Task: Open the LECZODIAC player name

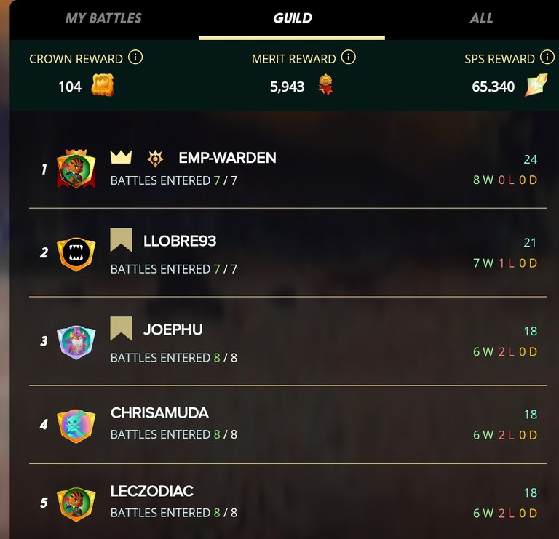Action: pos(152,491)
